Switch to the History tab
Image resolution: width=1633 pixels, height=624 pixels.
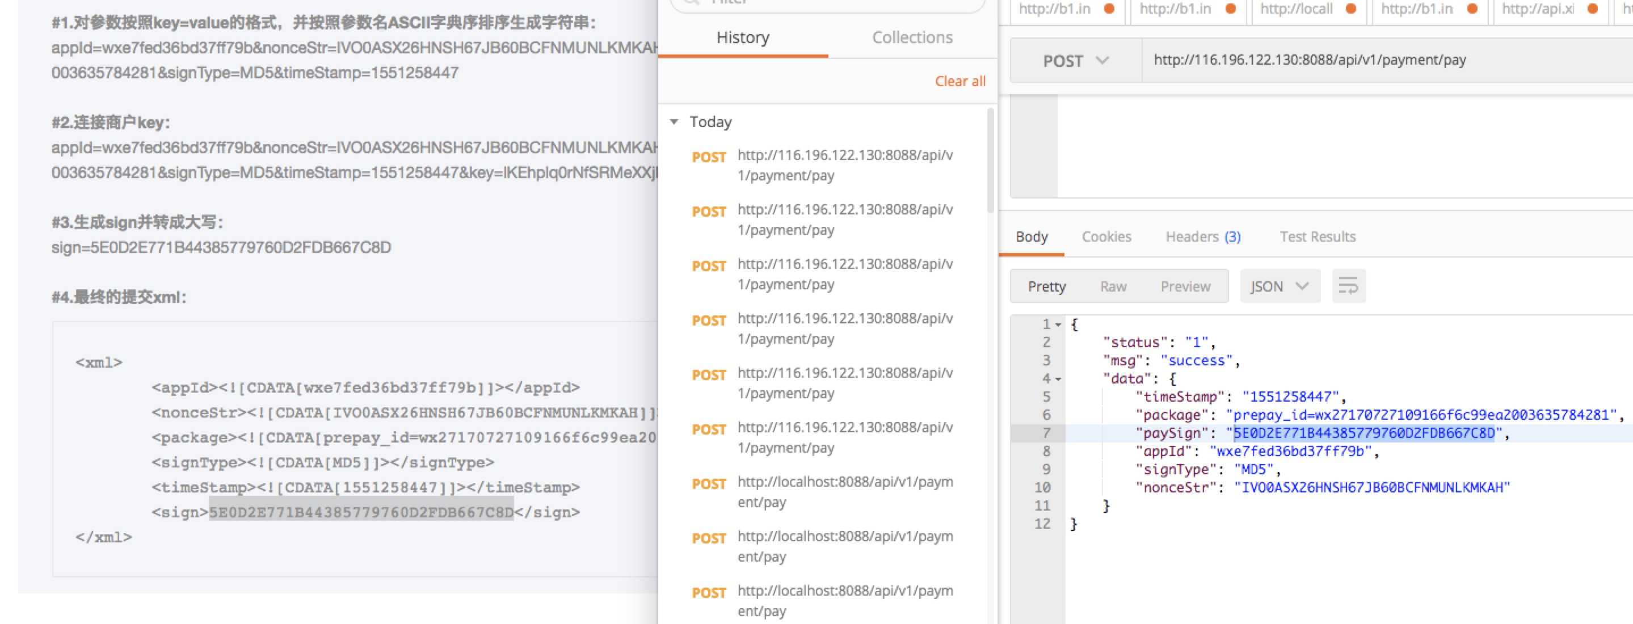743,37
